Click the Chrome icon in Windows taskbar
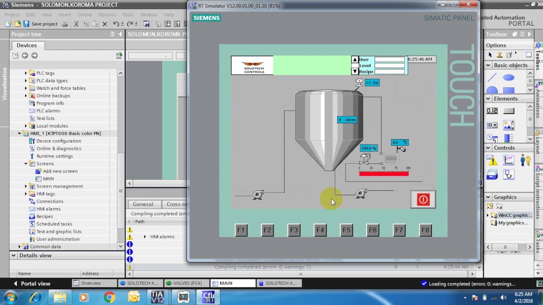Image resolution: width=543 pixels, height=305 pixels. click(109, 297)
